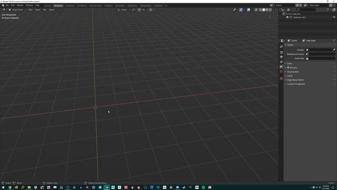The image size is (337, 190).
Task: Pick camera with the eyedropper icon
Action: (334, 50)
